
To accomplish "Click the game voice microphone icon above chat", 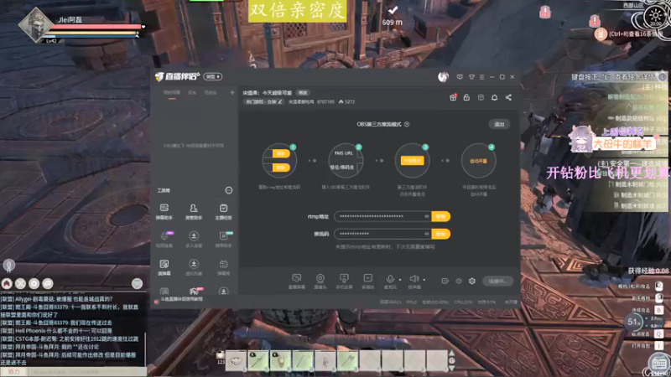I will pos(9,266).
